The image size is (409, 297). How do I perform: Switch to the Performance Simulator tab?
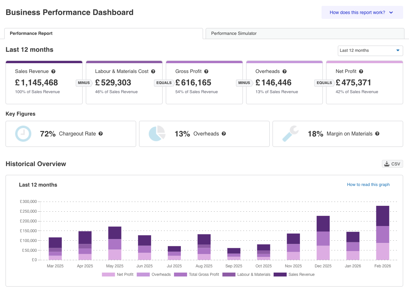(234, 34)
